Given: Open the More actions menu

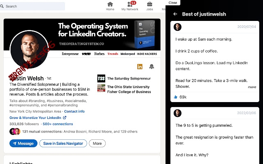Looking at the screenshot, I should click(x=97, y=143).
